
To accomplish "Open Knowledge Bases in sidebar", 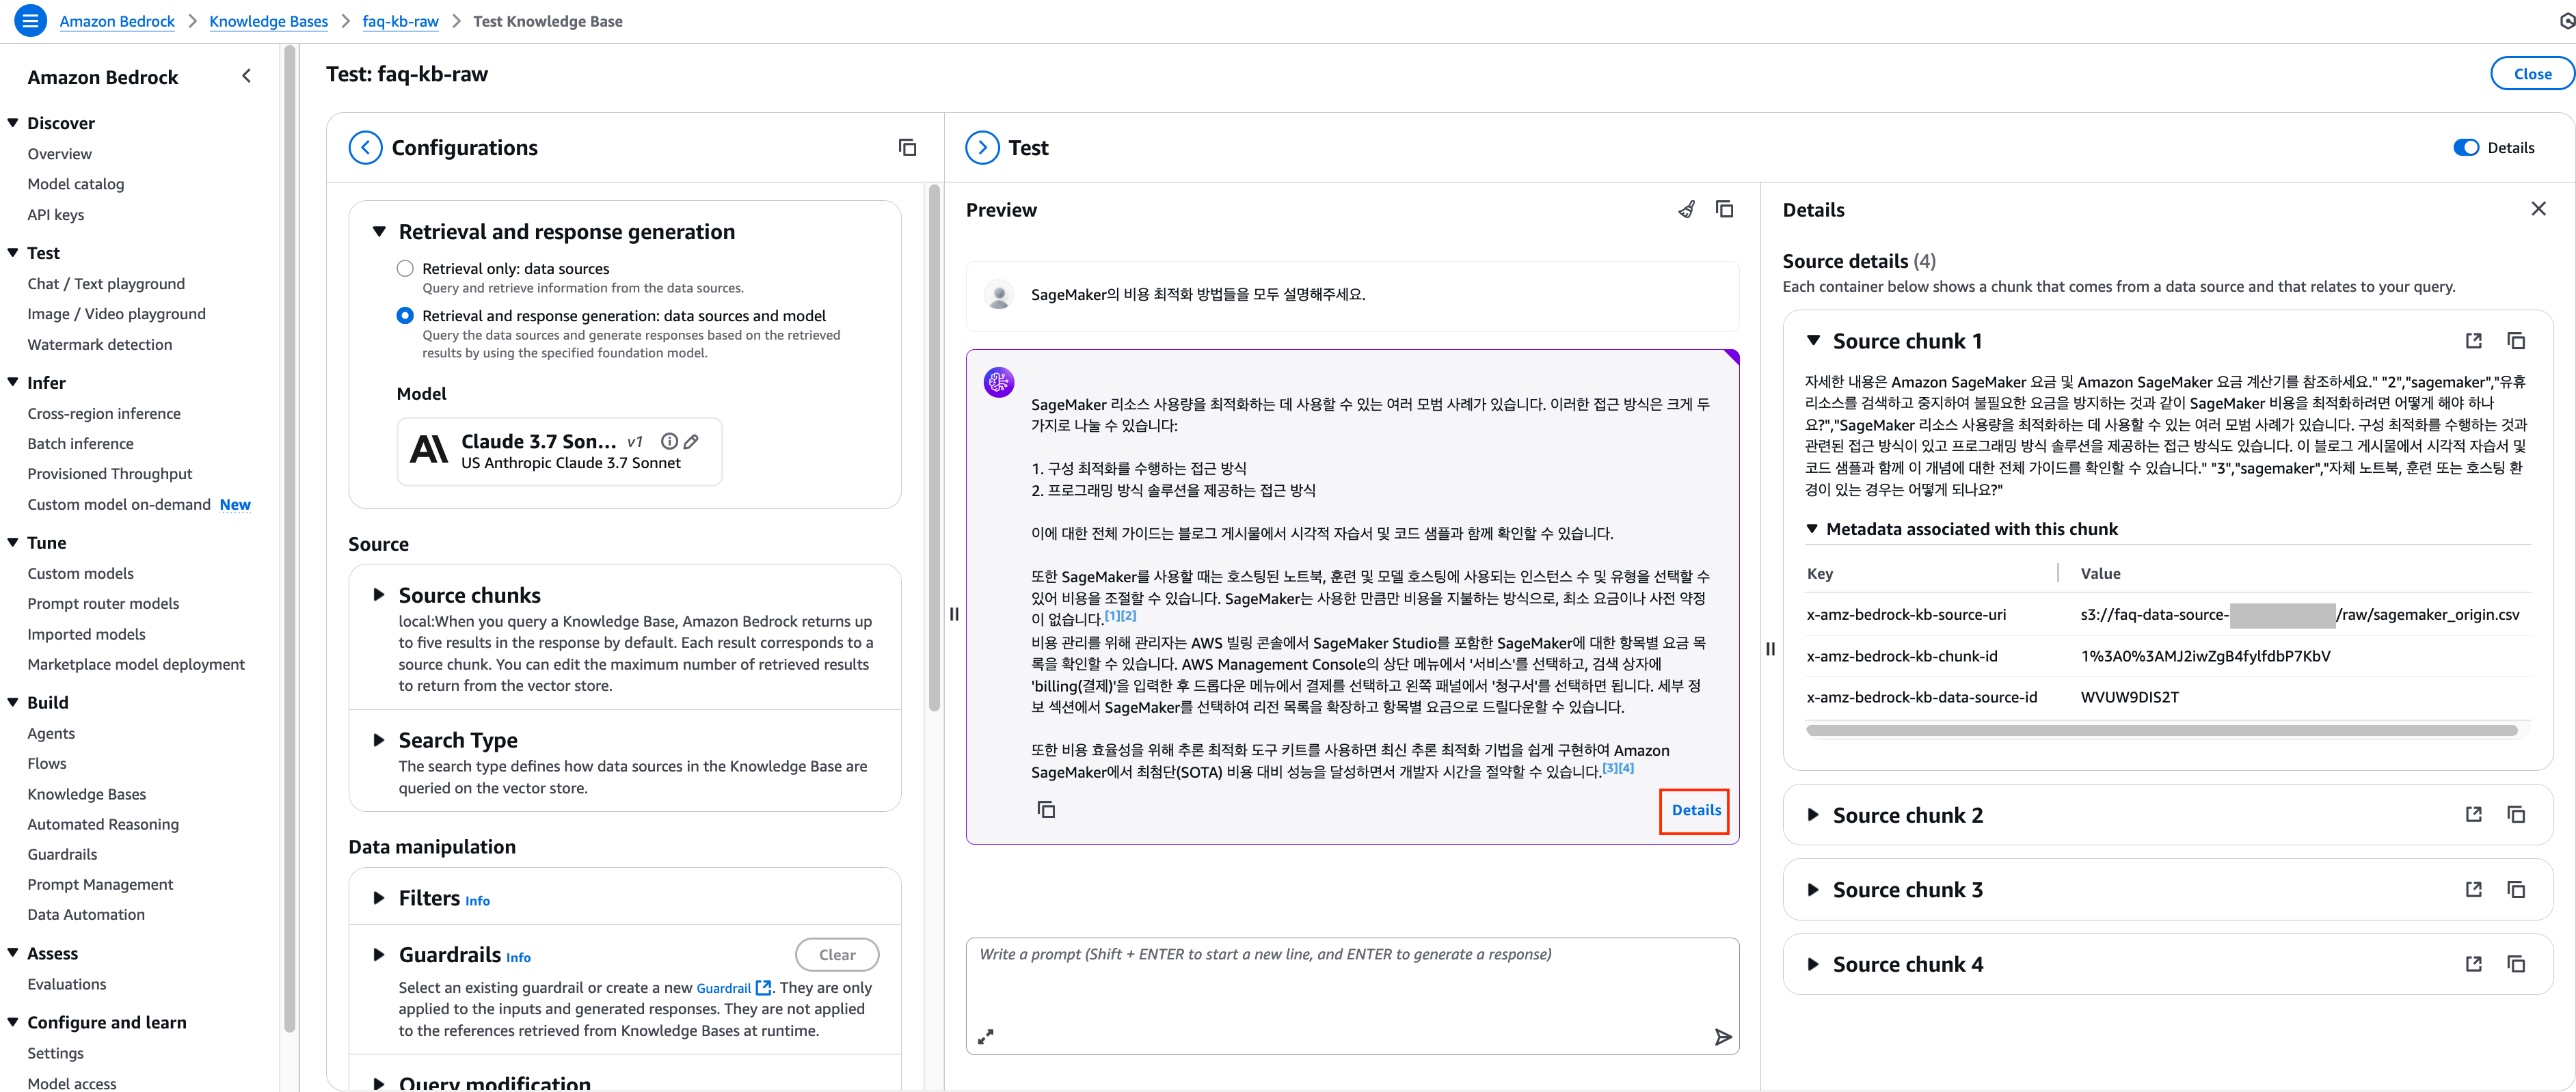I will click(87, 794).
